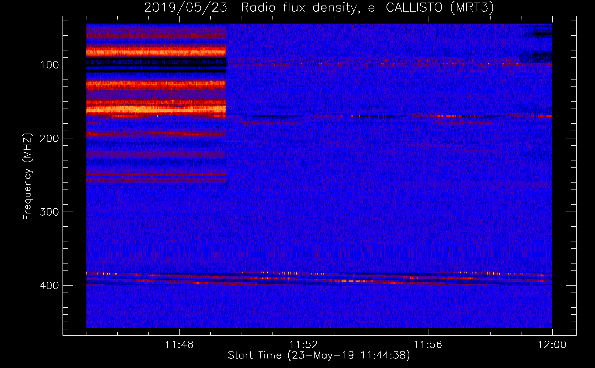Click the 11:48 time tick label
Image resolution: width=595 pixels, height=368 pixels.
(179, 345)
